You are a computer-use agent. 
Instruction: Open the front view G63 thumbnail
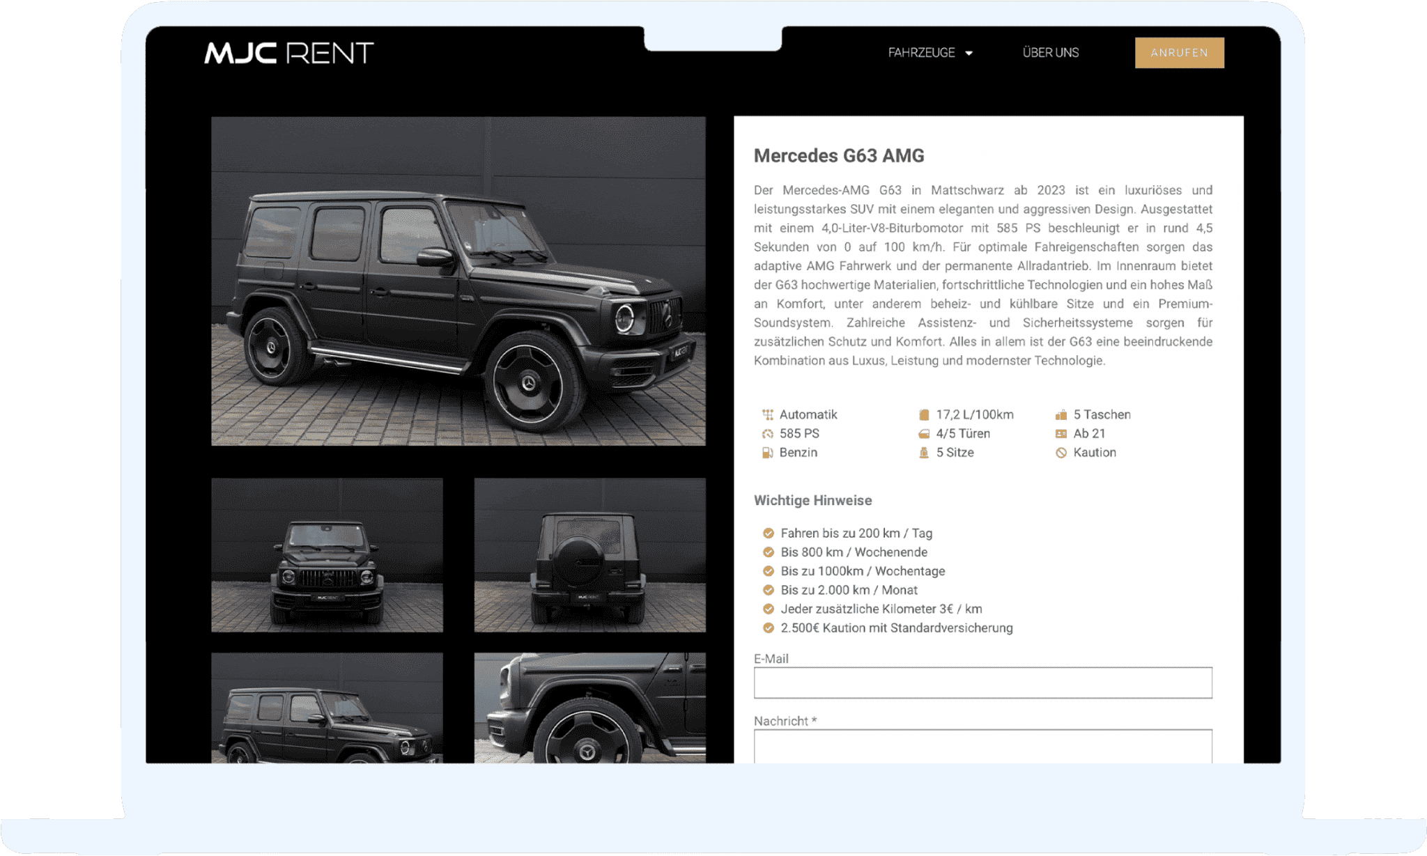[327, 555]
